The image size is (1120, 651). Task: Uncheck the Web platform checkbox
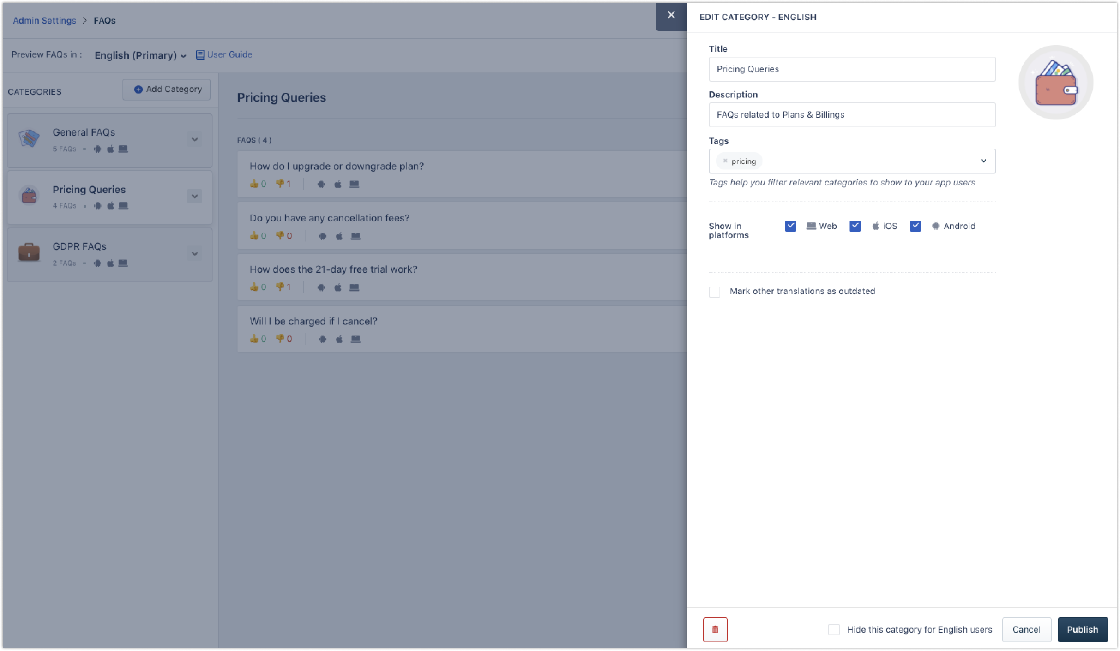(x=790, y=226)
